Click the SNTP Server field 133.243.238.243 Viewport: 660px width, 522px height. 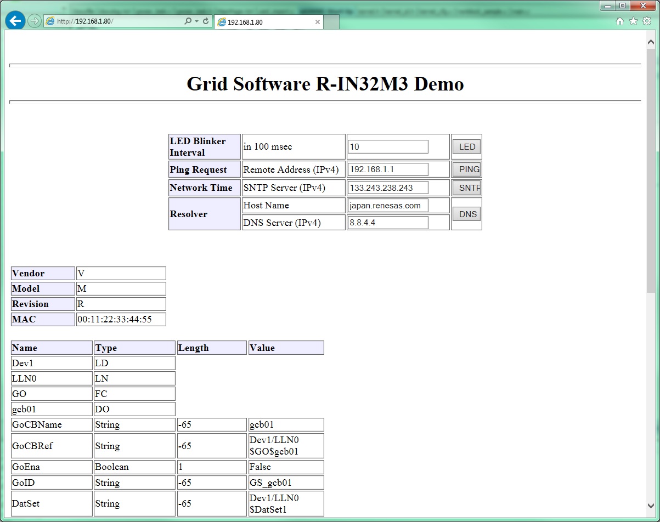click(x=388, y=188)
